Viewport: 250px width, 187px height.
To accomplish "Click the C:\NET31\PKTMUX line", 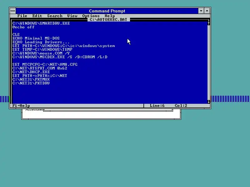I will [31, 79].
